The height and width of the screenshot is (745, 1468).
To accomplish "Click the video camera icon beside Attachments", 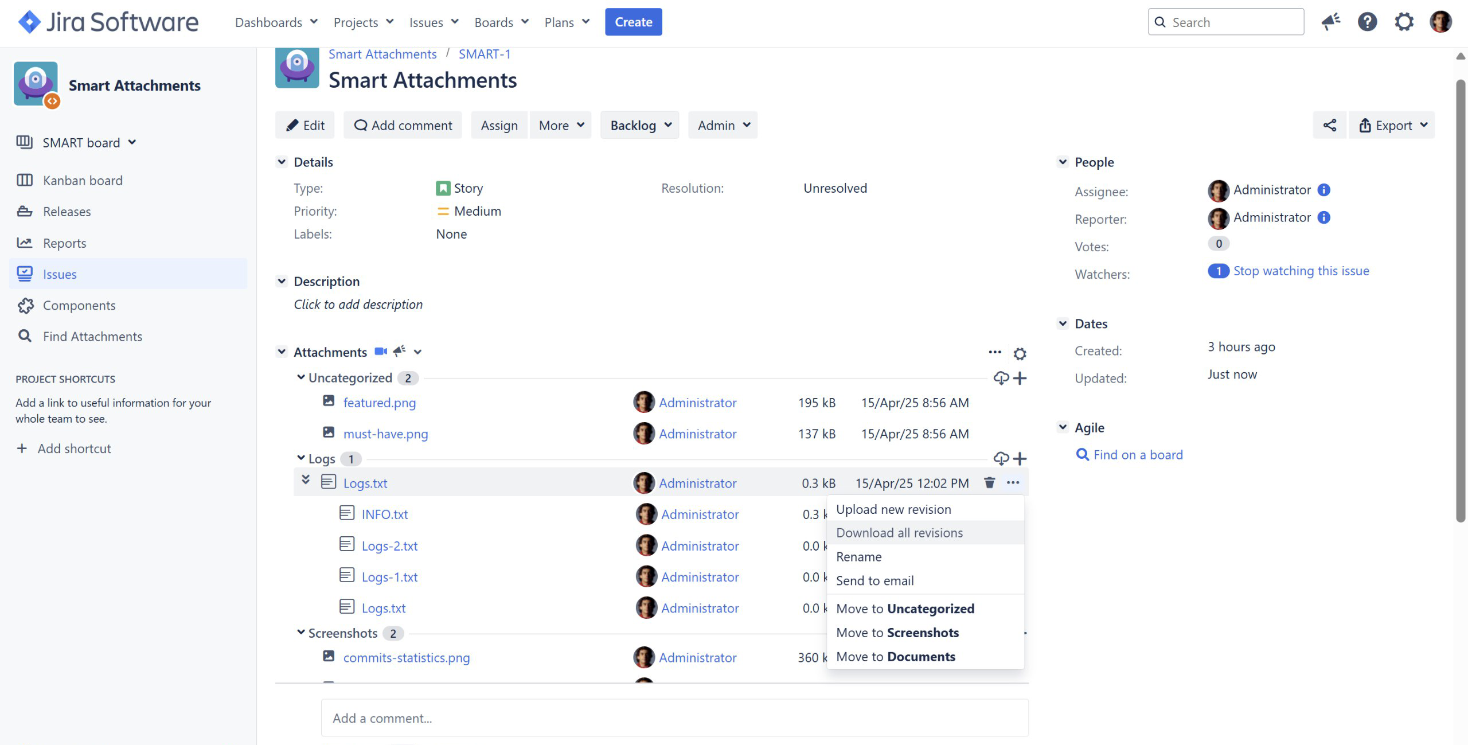I will pos(380,352).
